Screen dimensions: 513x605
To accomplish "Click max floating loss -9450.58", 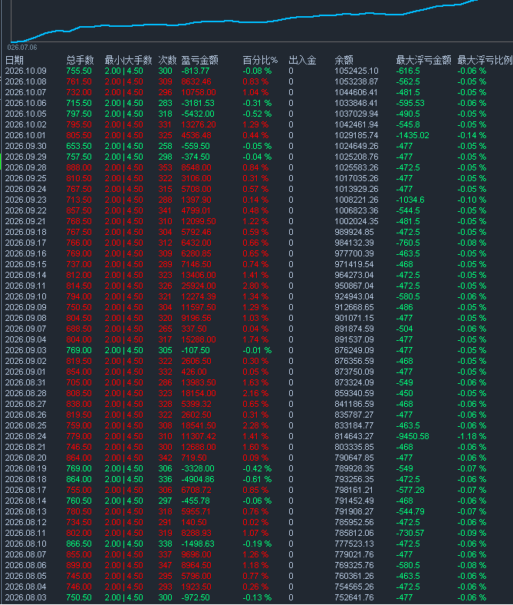I will 413,436.
